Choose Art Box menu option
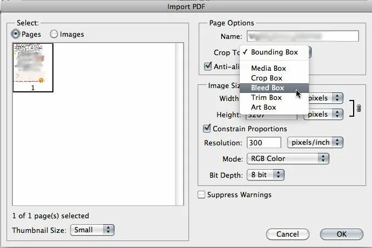The height and width of the screenshot is (248, 372). pyautogui.click(x=263, y=108)
